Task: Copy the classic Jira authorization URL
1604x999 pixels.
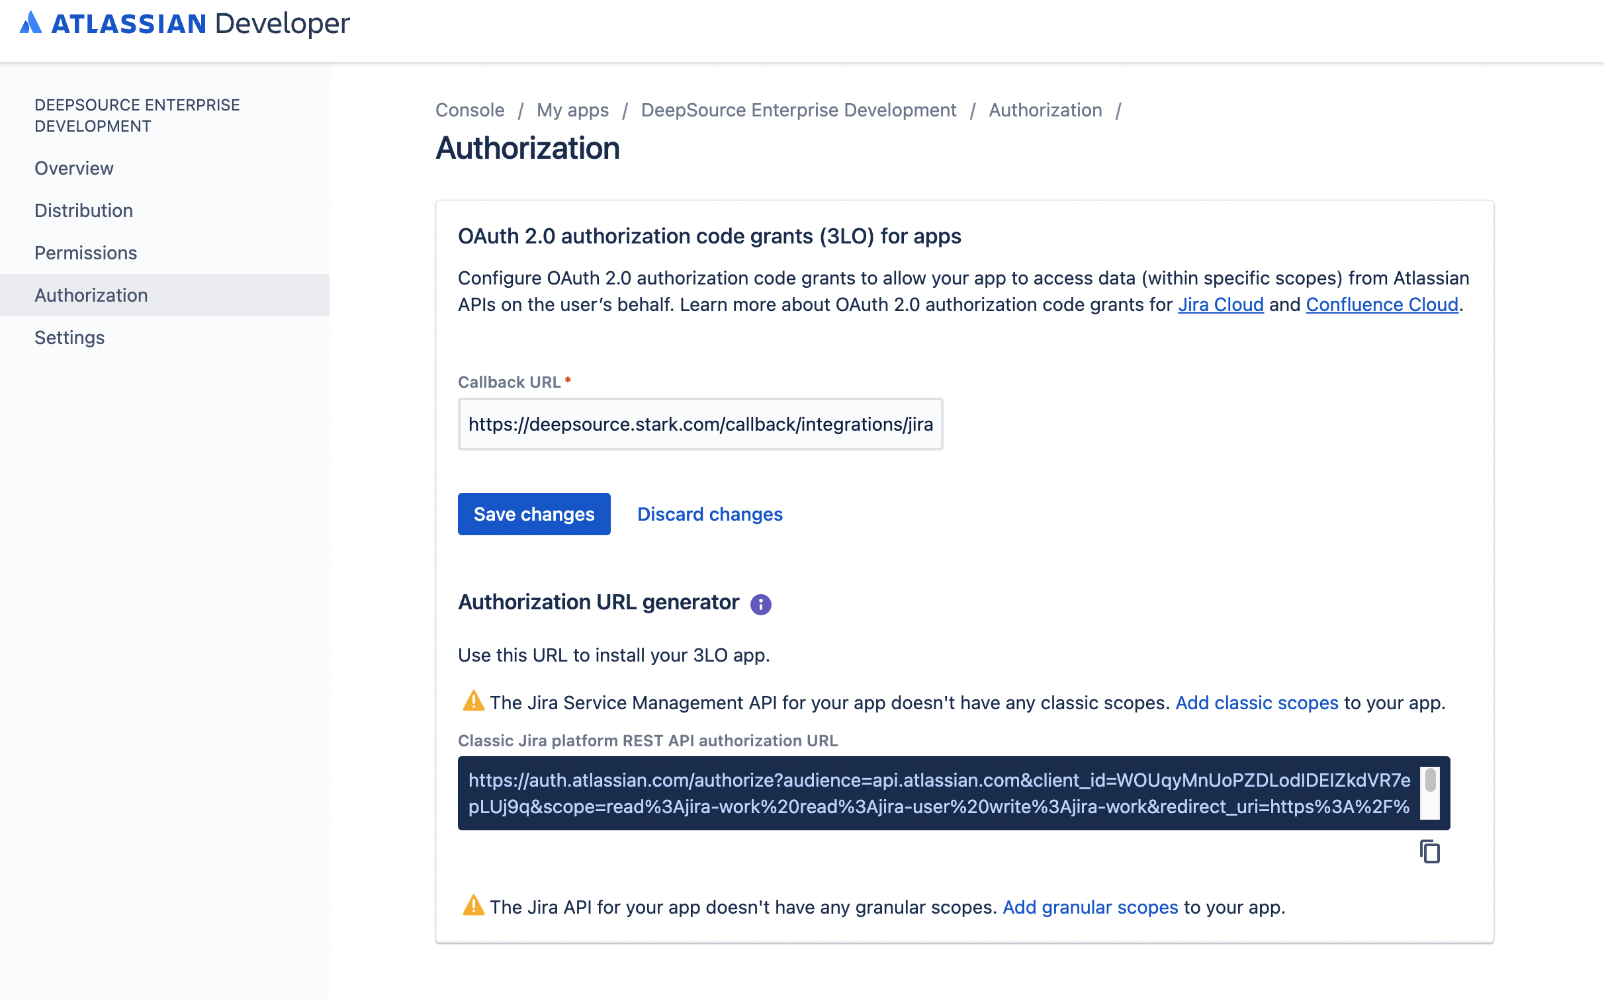Action: coord(1429,852)
